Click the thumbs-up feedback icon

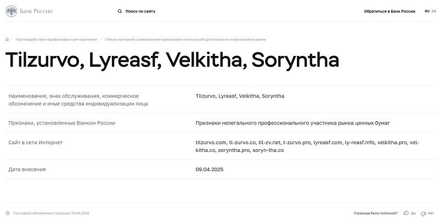click(406, 213)
